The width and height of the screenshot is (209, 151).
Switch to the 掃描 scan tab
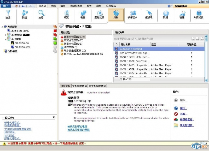click(53, 6)
